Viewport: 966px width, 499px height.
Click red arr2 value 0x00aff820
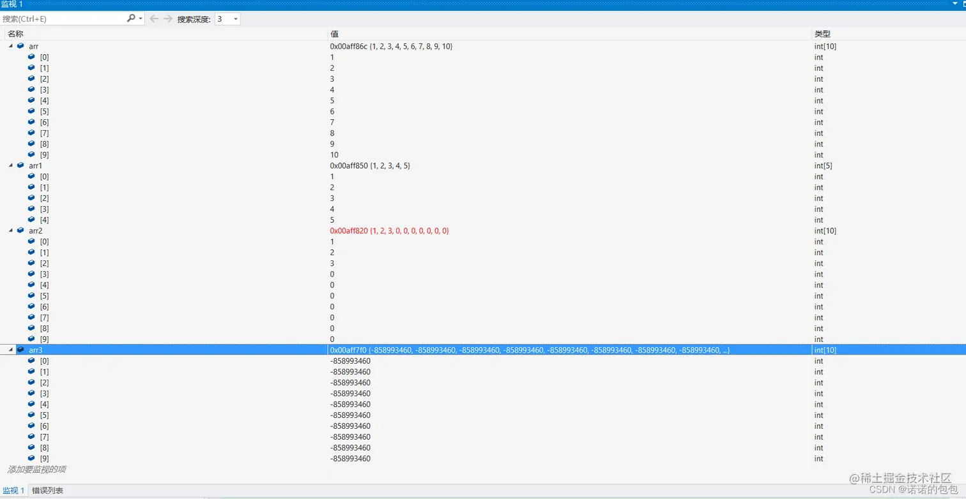389,230
